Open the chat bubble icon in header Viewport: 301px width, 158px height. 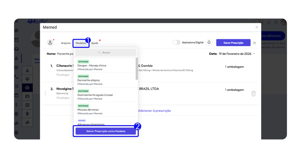click(269, 22)
